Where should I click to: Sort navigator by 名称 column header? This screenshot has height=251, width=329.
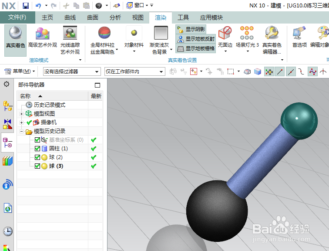point(53,96)
